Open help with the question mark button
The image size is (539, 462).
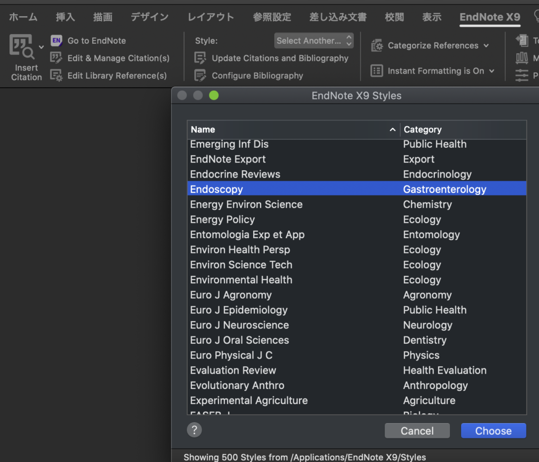click(194, 430)
